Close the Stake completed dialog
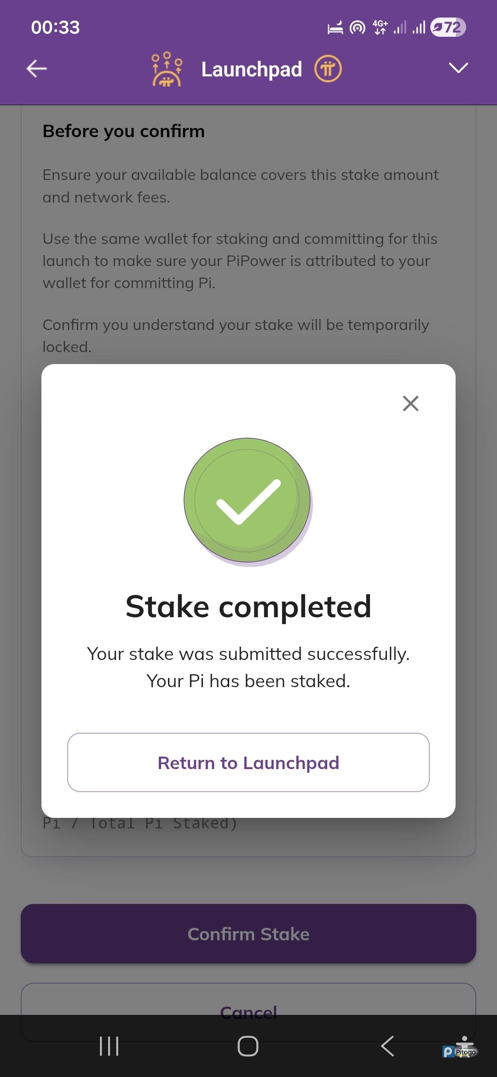Image resolution: width=497 pixels, height=1077 pixels. click(x=410, y=403)
